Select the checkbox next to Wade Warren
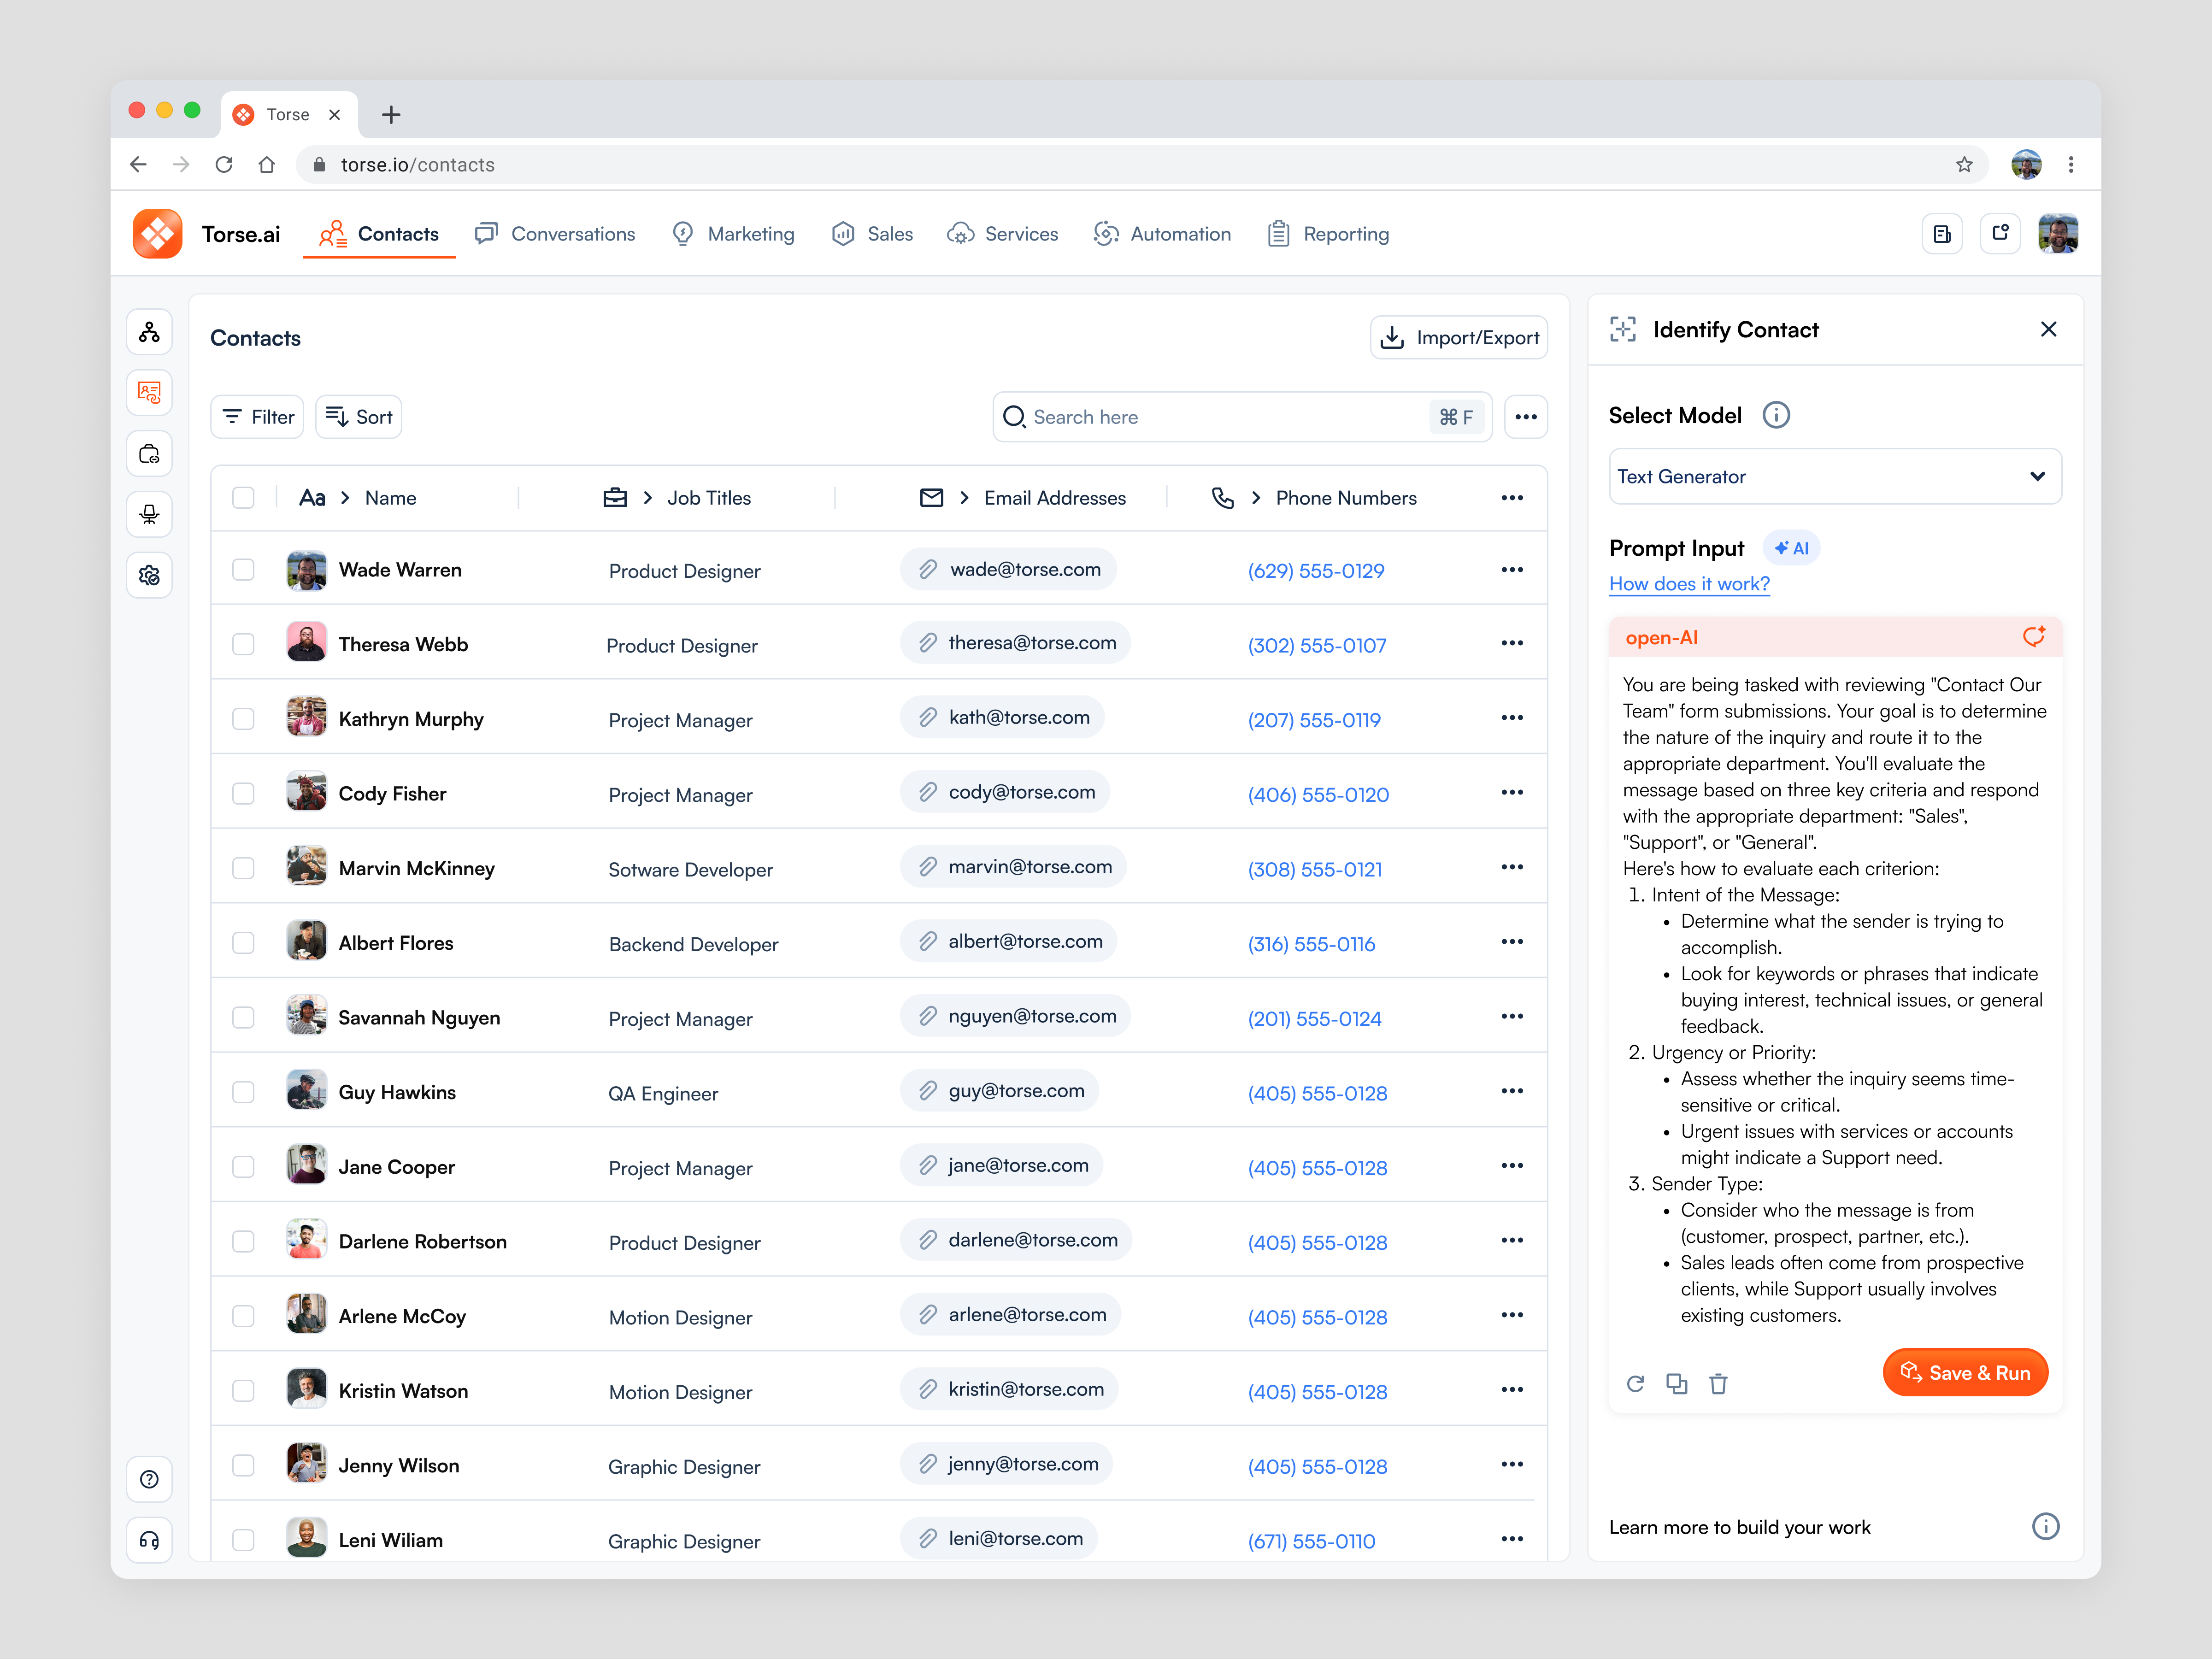This screenshot has height=1659, width=2212. pos(243,569)
